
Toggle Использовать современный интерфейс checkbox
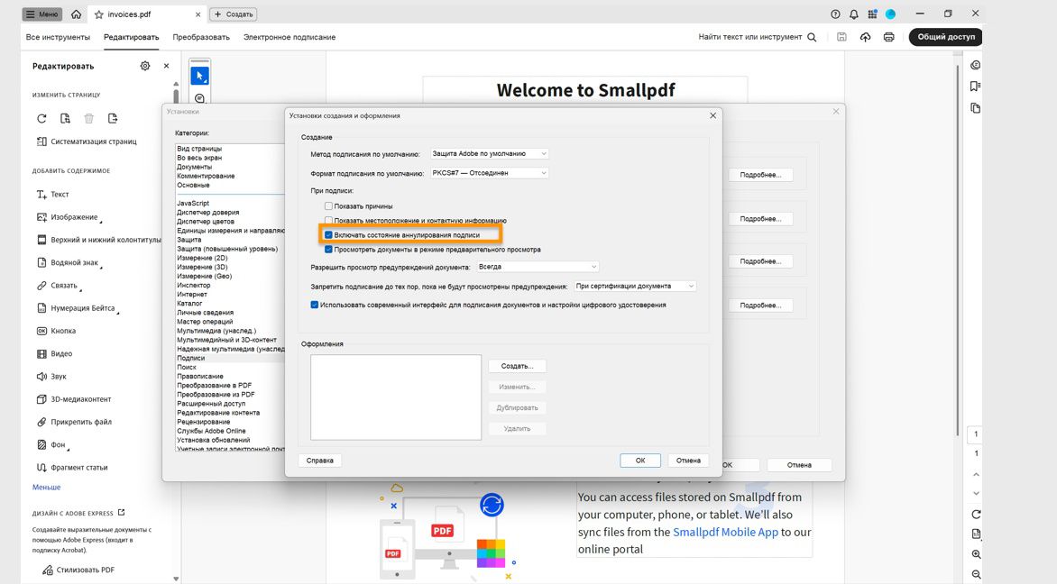(x=314, y=305)
